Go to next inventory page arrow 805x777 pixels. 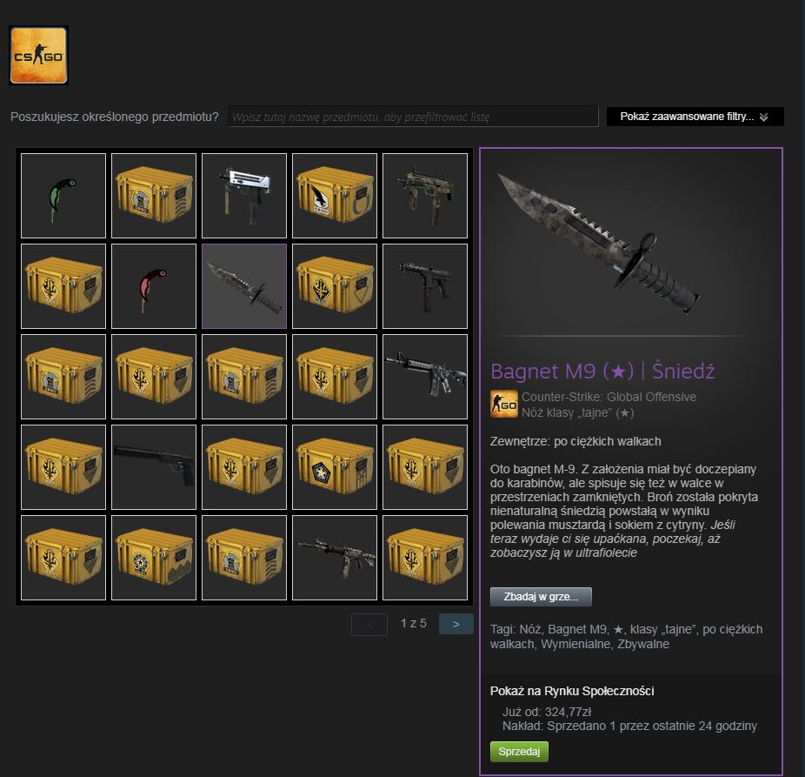(456, 624)
